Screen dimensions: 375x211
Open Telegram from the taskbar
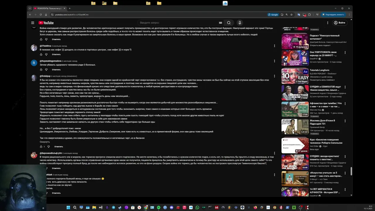coord(113,207)
